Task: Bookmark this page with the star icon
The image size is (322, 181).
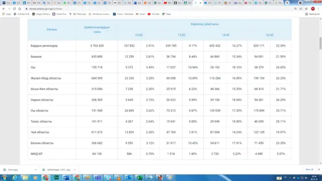Action: (x=306, y=9)
